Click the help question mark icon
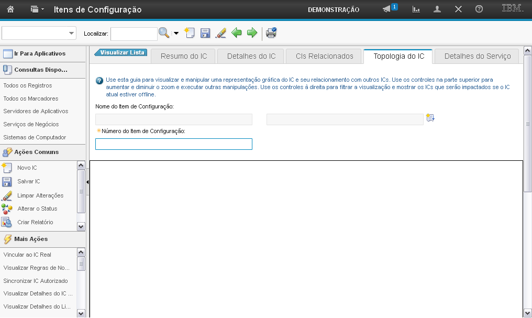 click(x=479, y=9)
